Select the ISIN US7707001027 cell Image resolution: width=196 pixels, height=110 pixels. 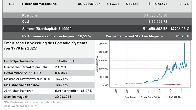[89, 4]
